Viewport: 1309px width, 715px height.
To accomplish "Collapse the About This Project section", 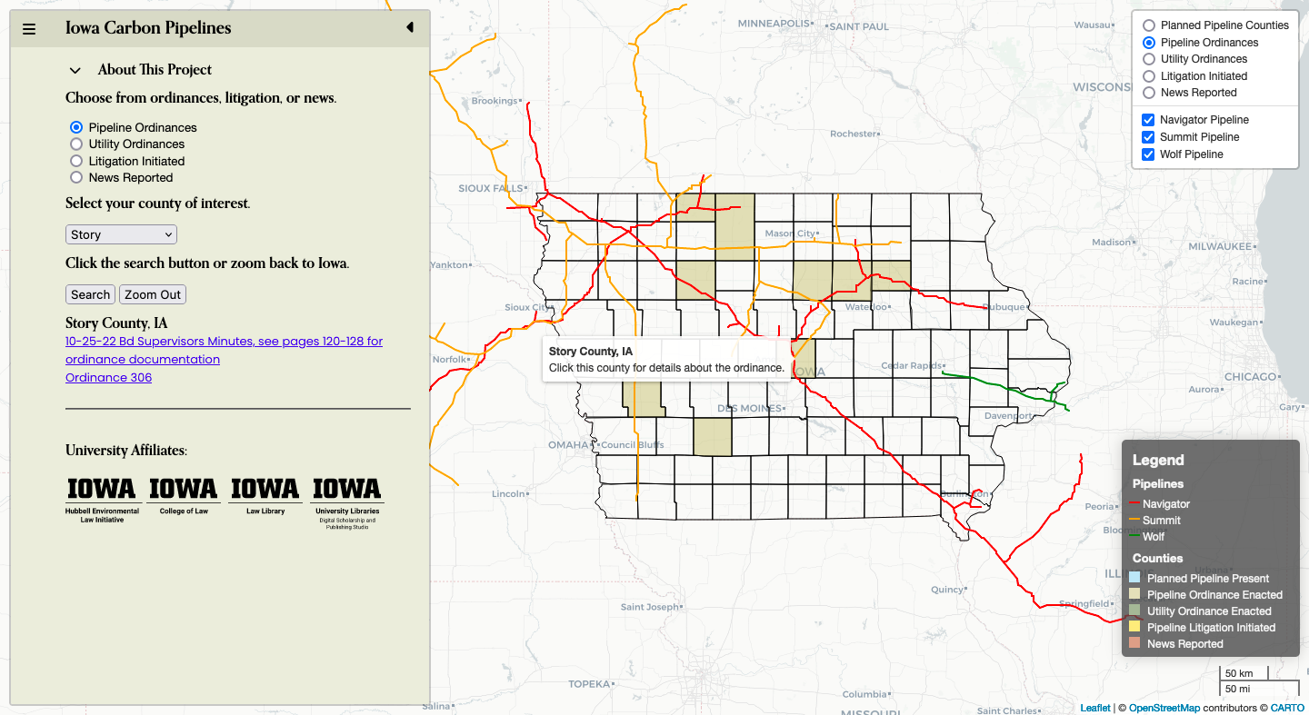I will pos(75,70).
